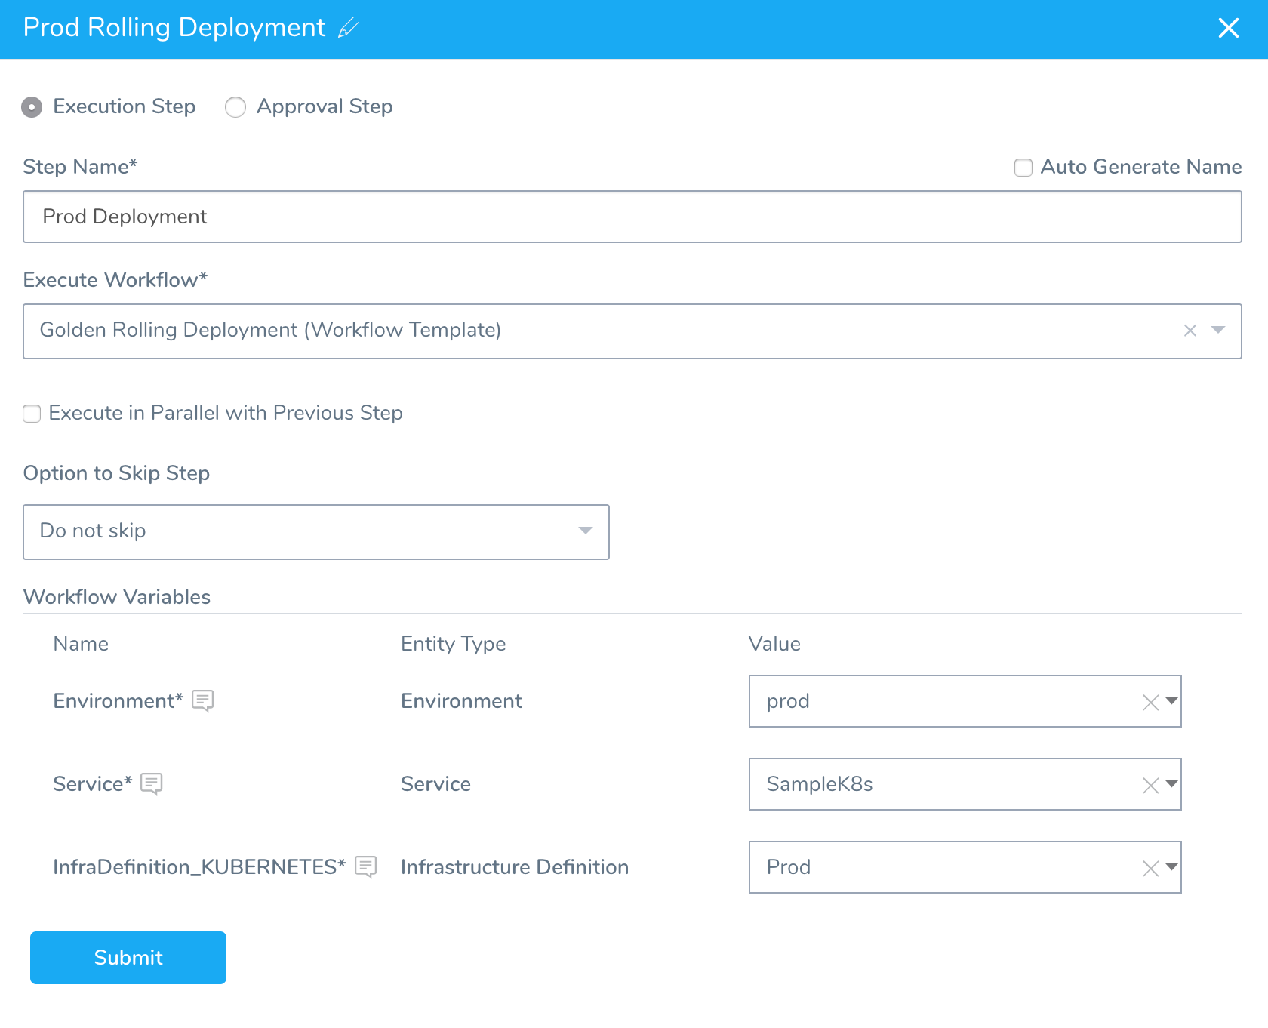Clear the Prod infrastructure definition value
This screenshot has height=1028, width=1268.
point(1150,869)
